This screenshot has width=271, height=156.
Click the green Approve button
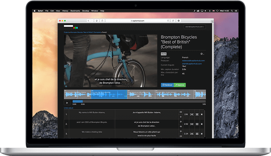pos(180,85)
